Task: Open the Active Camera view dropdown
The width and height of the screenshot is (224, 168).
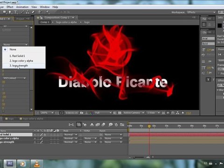Action: point(133,113)
